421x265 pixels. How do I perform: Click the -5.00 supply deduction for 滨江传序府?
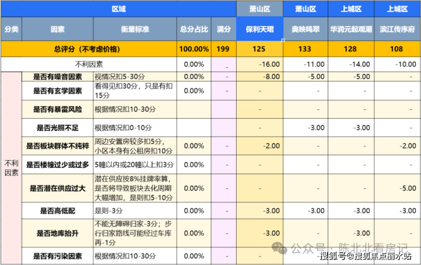pos(397,188)
